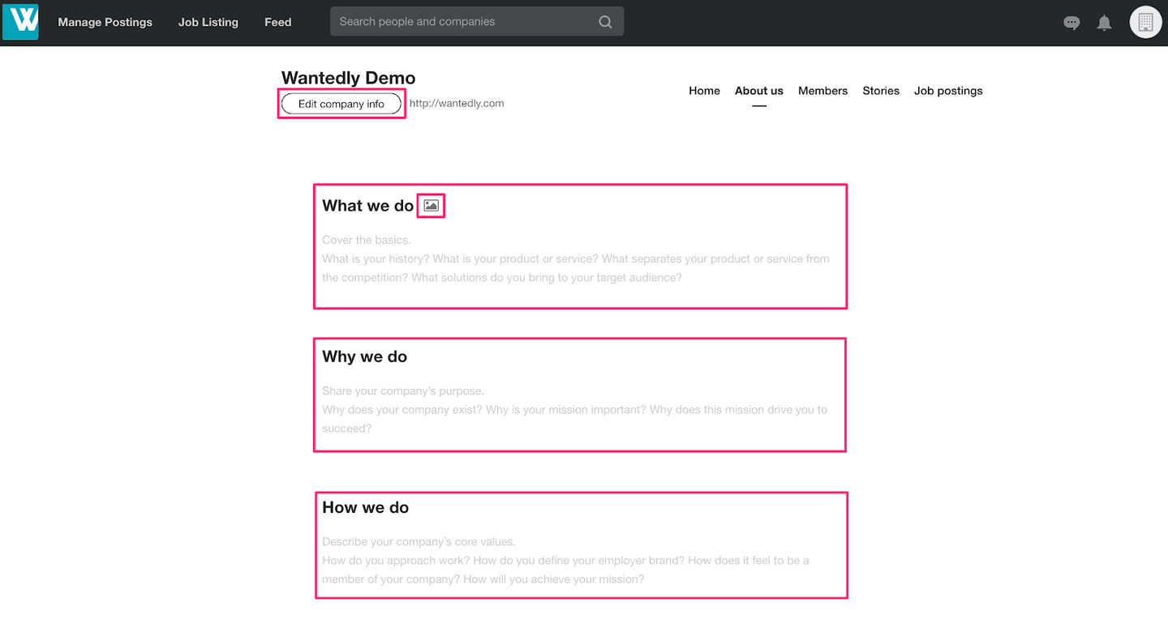Click Edit company info button

[341, 104]
